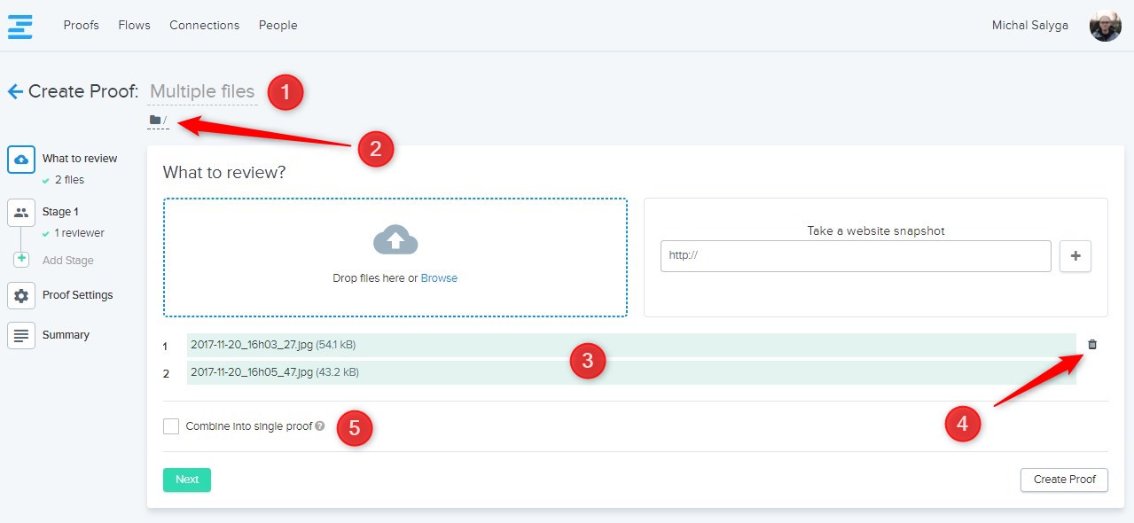Open the Proofs menu
Screen dimensions: 1134x523
pos(82,26)
